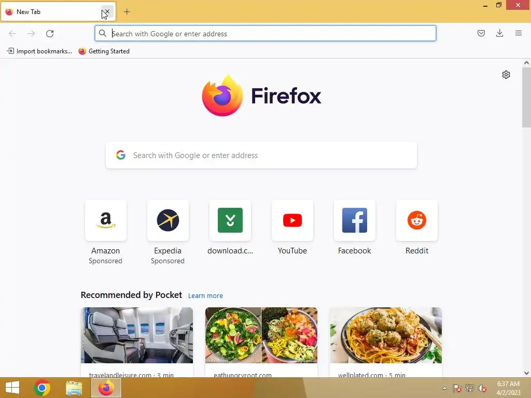Click scrollbar up arrow
Screen dimensions: 531x398
tap(526, 63)
